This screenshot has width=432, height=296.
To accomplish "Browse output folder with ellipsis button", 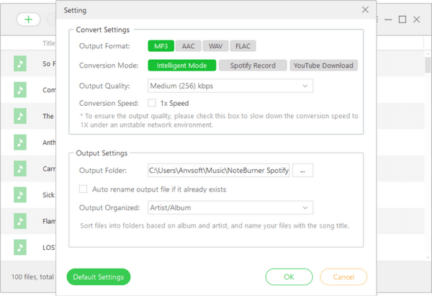I will pos(302,170).
